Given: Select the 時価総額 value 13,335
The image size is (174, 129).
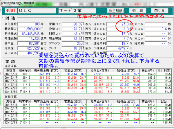Looking at the screenshot, I should click(x=29, y=38).
